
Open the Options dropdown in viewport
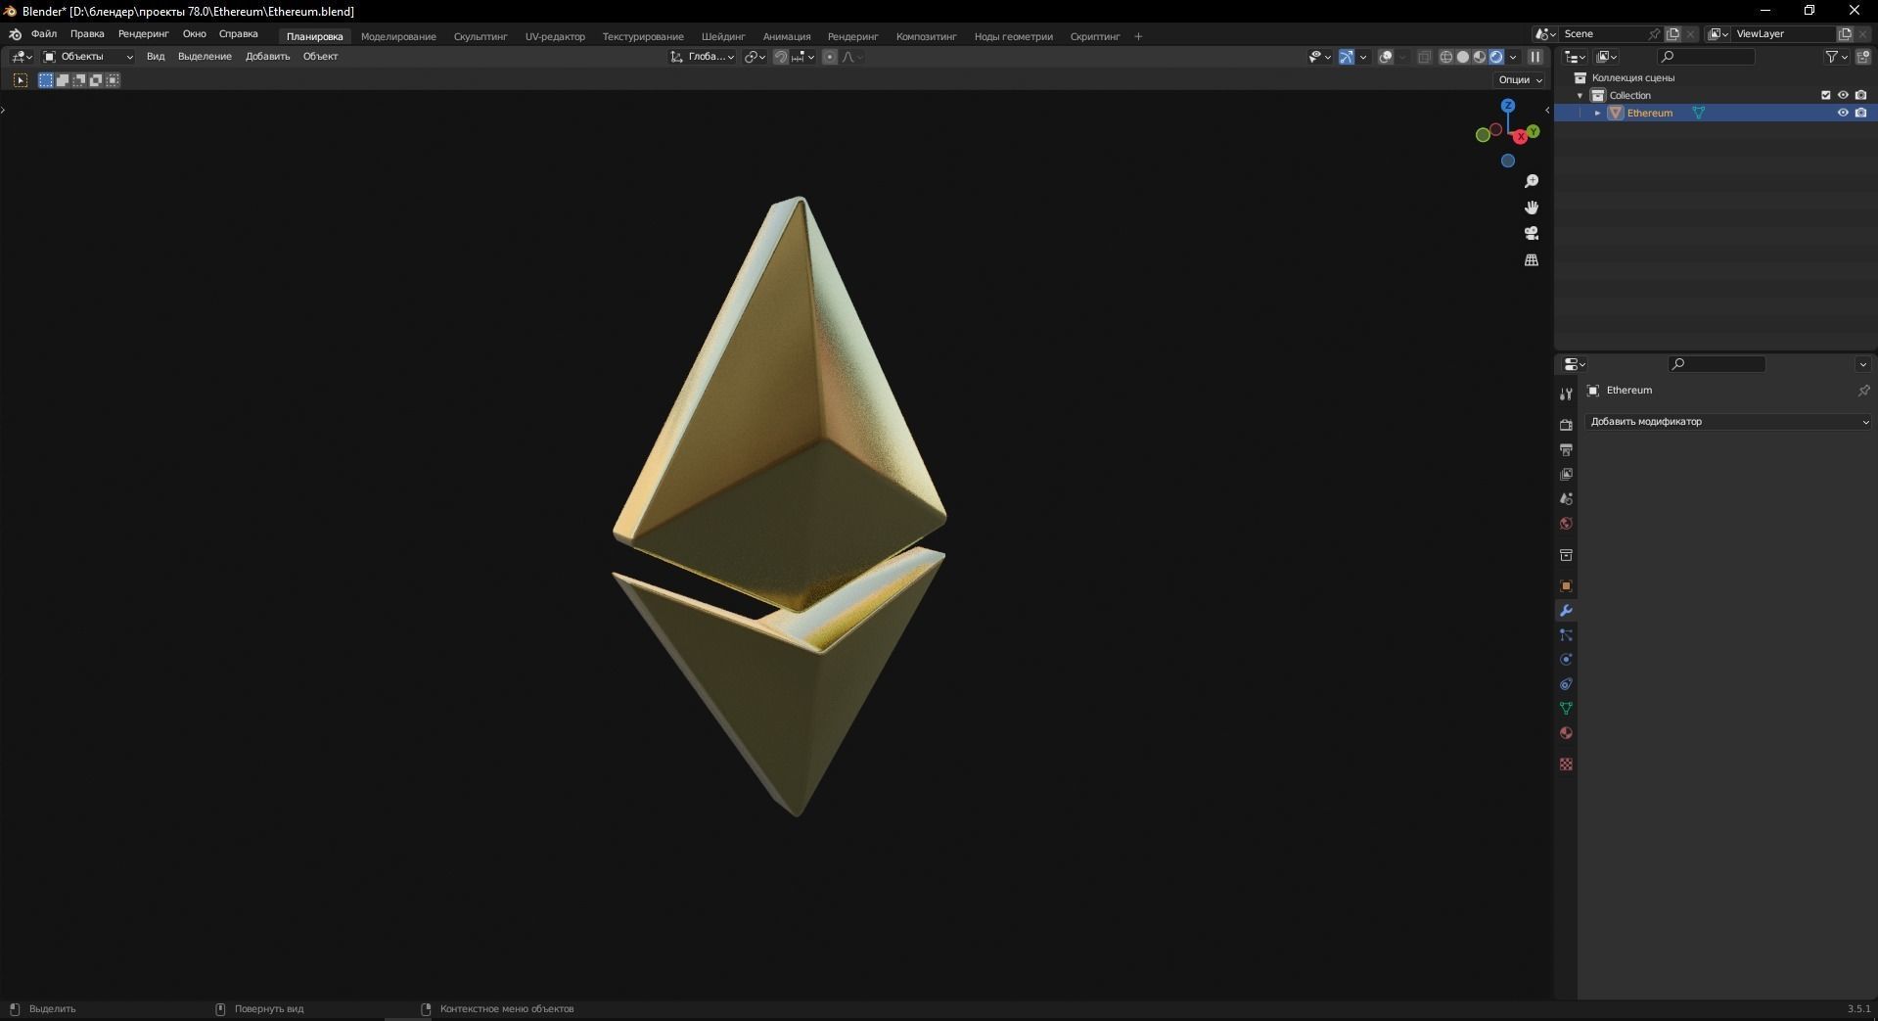(1520, 80)
